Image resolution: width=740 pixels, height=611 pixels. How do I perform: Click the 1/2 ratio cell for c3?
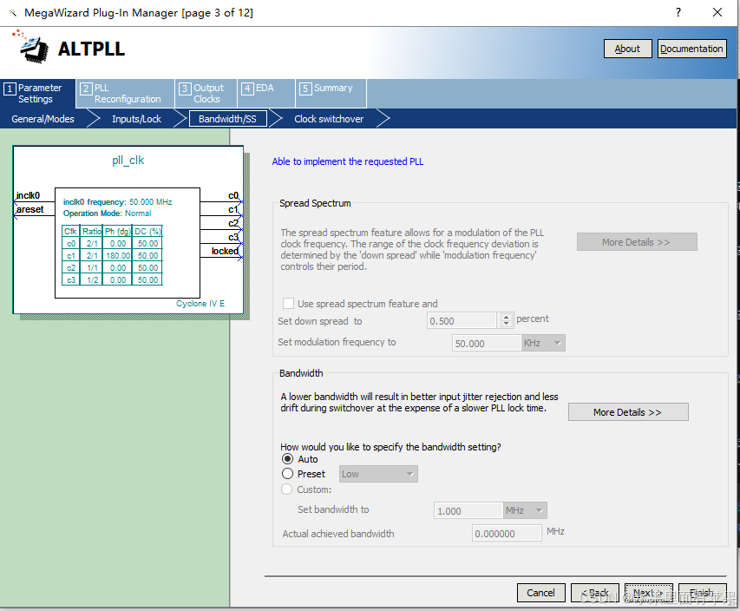(92, 280)
